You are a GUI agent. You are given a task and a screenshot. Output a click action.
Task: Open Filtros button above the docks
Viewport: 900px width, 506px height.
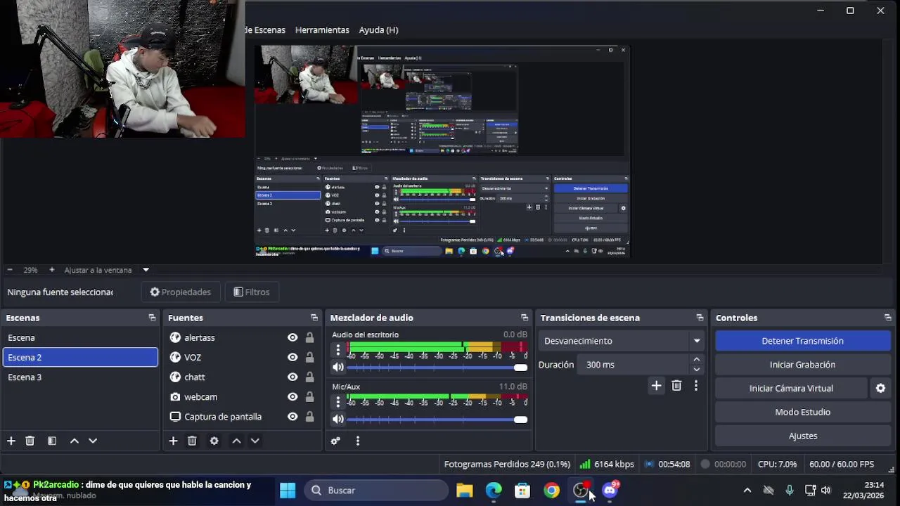[x=252, y=292]
